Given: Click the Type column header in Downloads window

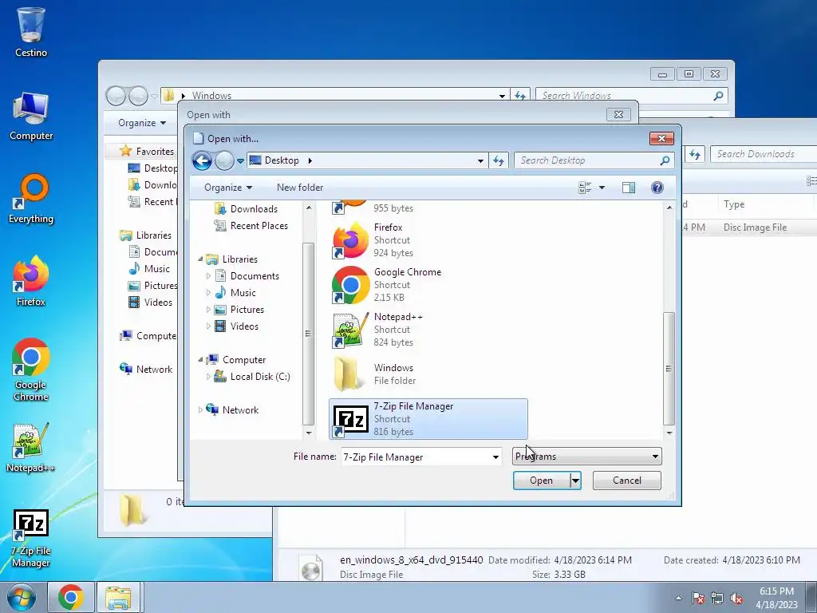Looking at the screenshot, I should pyautogui.click(x=734, y=204).
